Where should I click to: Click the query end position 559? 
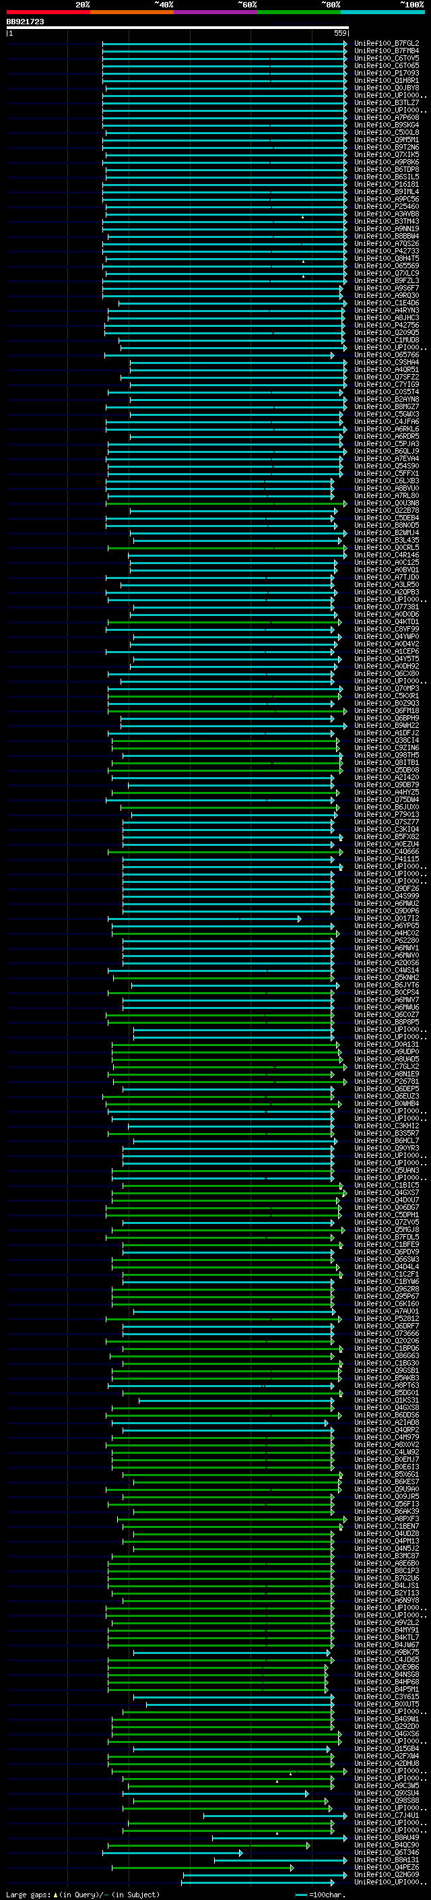pyautogui.click(x=340, y=33)
